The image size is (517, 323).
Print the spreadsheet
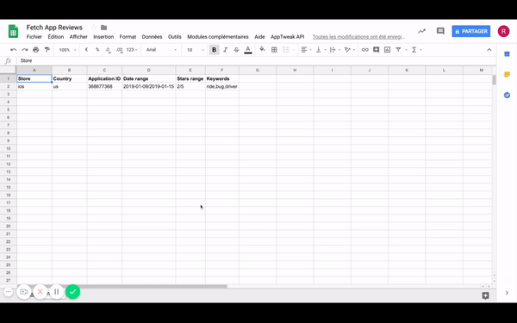click(x=35, y=50)
